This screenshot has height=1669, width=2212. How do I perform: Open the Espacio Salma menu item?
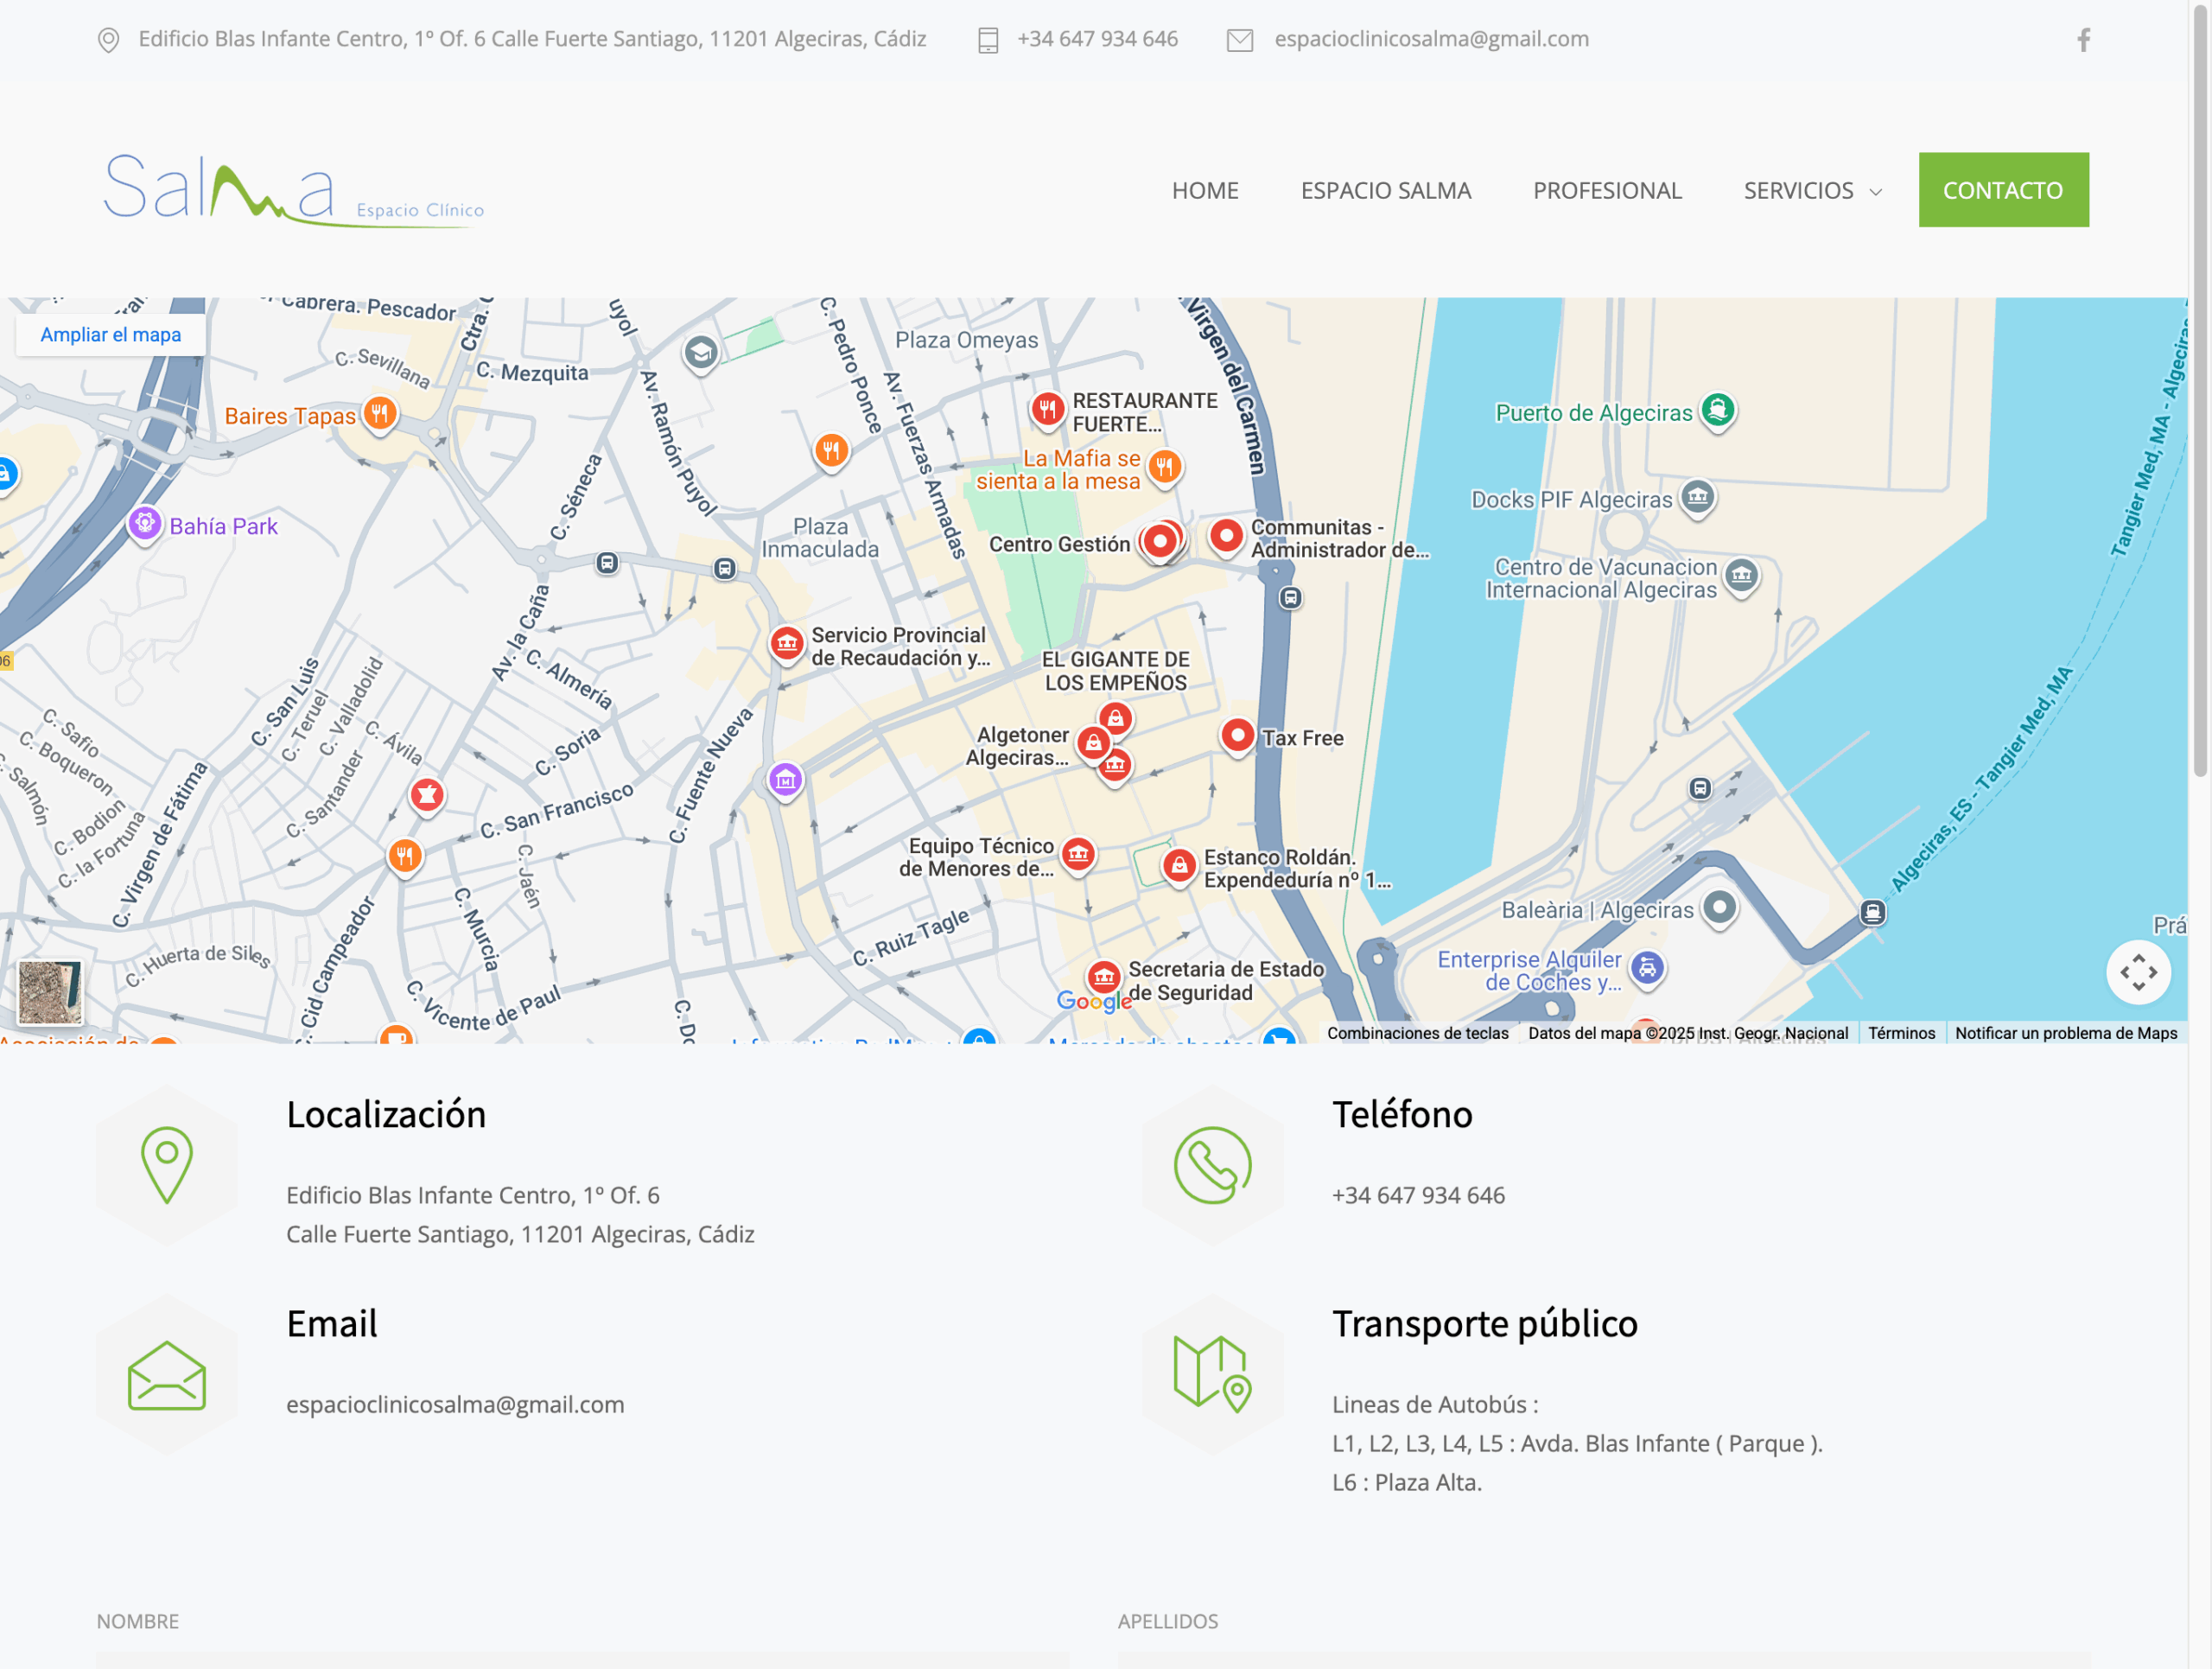click(x=1385, y=190)
